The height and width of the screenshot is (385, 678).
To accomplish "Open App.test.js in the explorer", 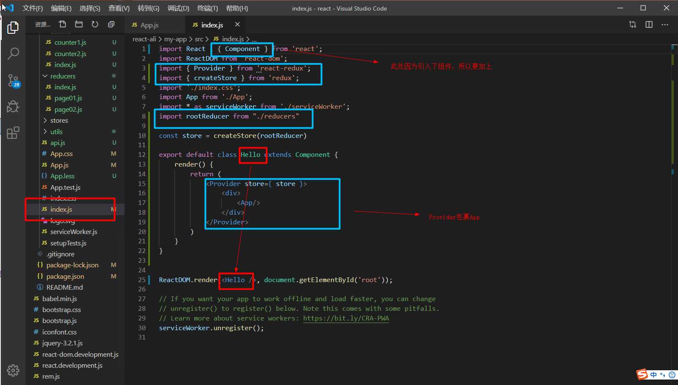I will click(65, 187).
